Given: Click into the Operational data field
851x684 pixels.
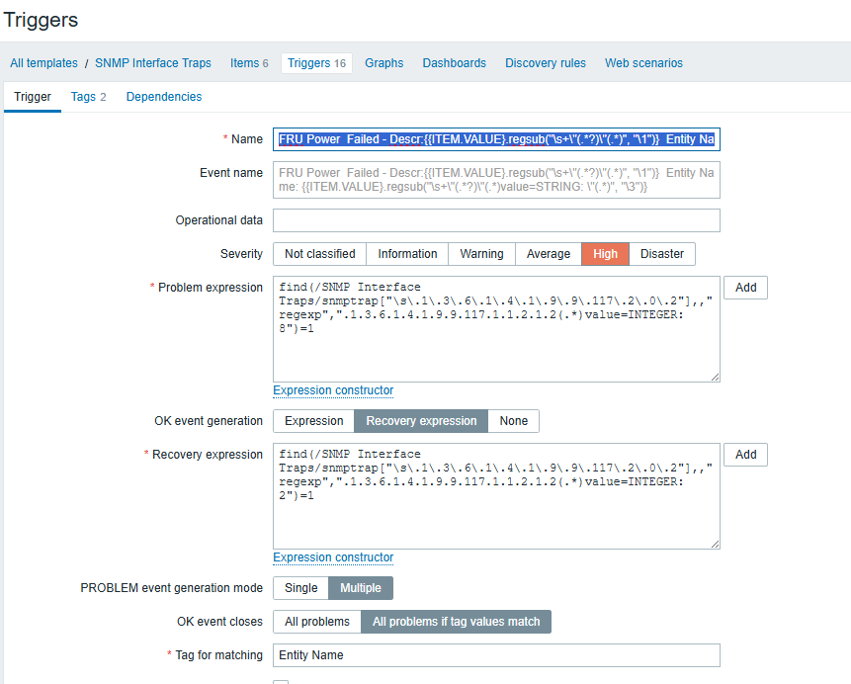Looking at the screenshot, I should coord(496,220).
